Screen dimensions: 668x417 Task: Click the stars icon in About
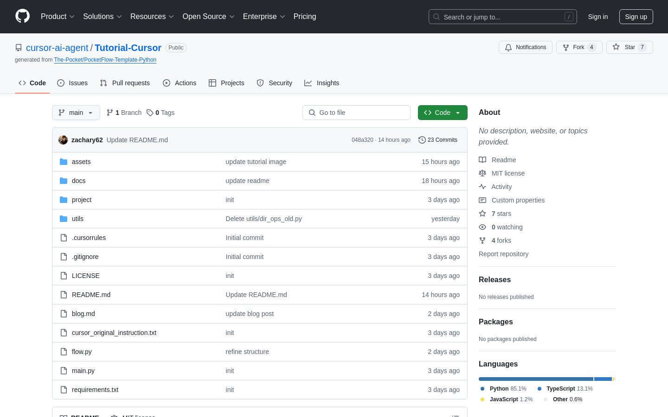tap(482, 214)
